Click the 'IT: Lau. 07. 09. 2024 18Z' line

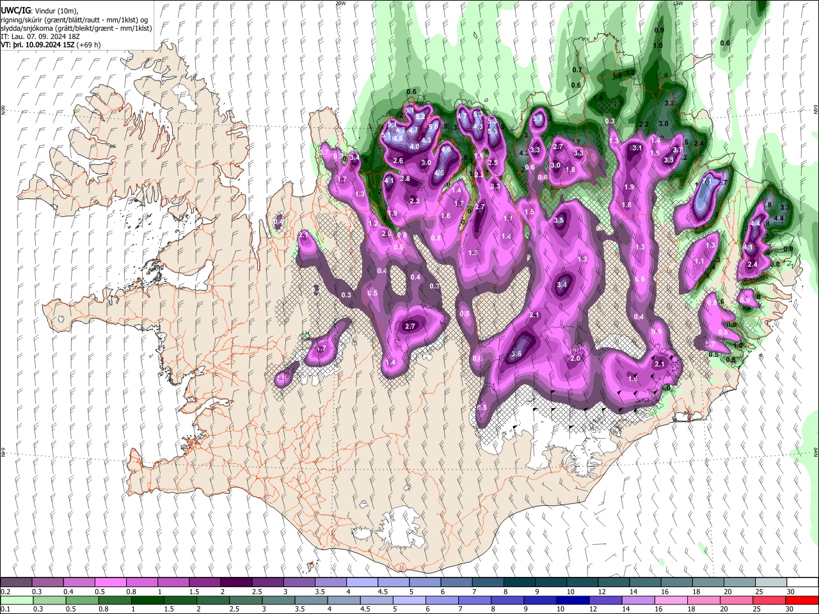tap(40, 36)
